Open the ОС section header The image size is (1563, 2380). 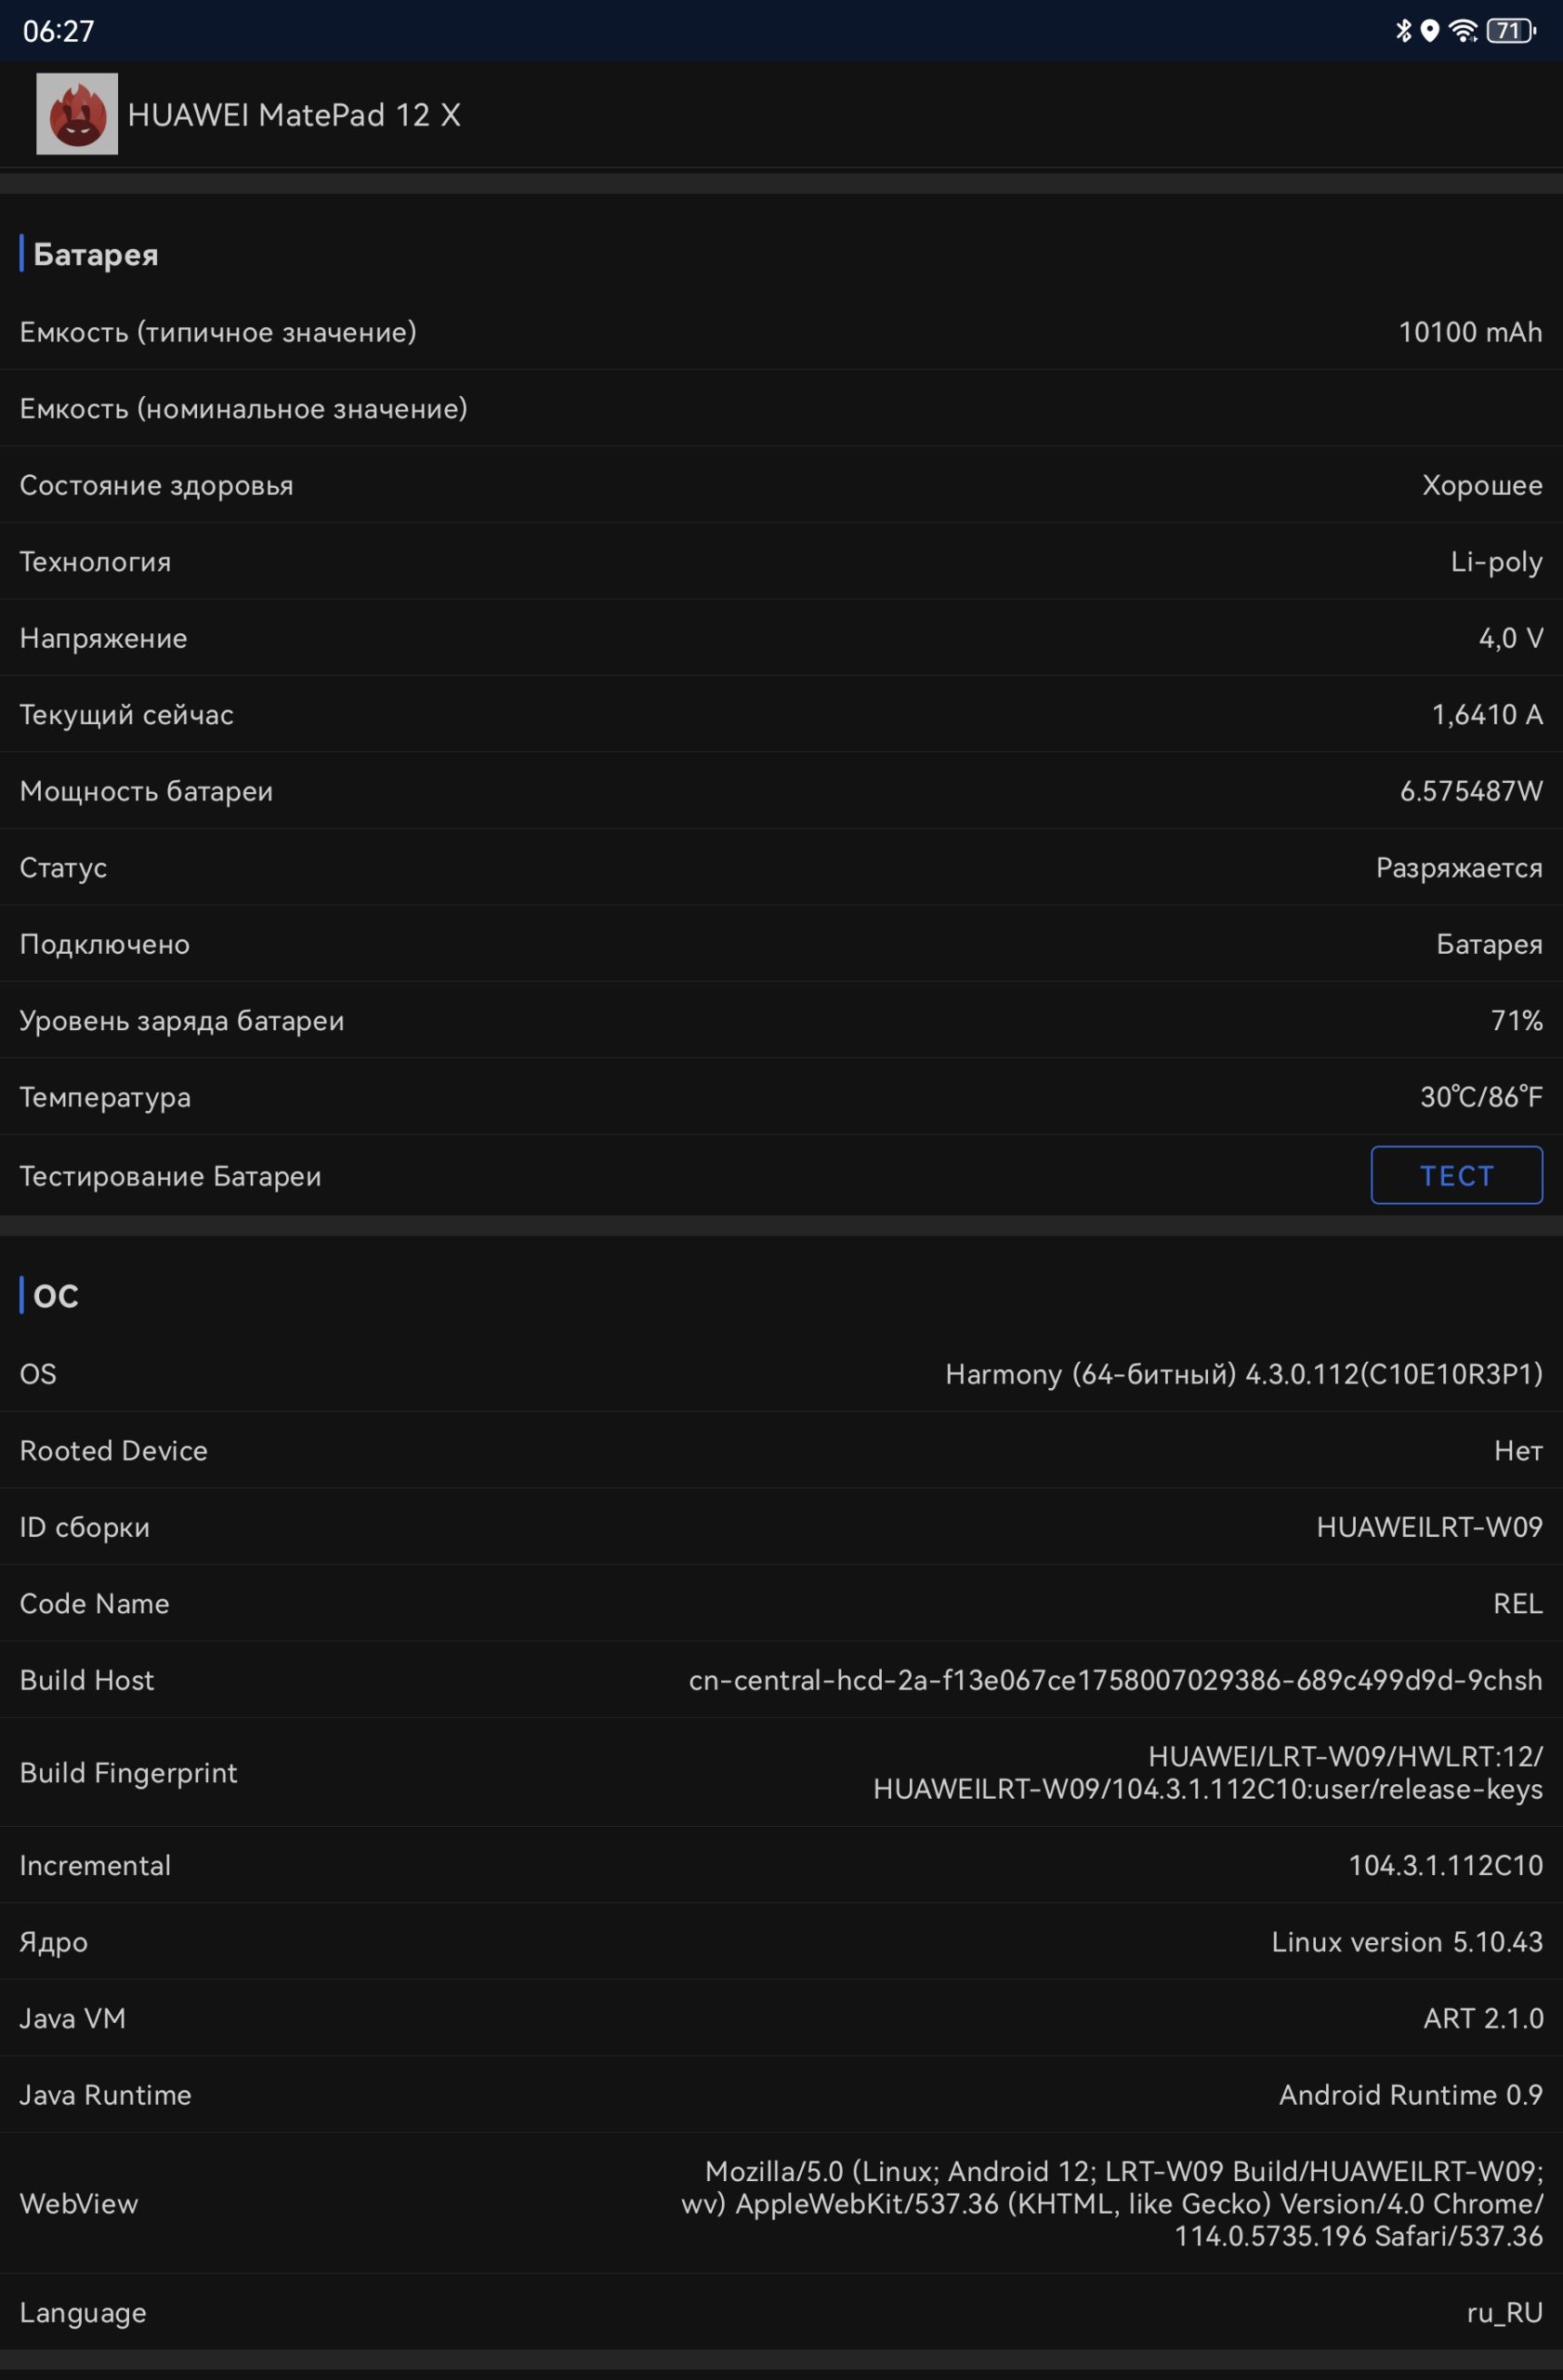[55, 1295]
